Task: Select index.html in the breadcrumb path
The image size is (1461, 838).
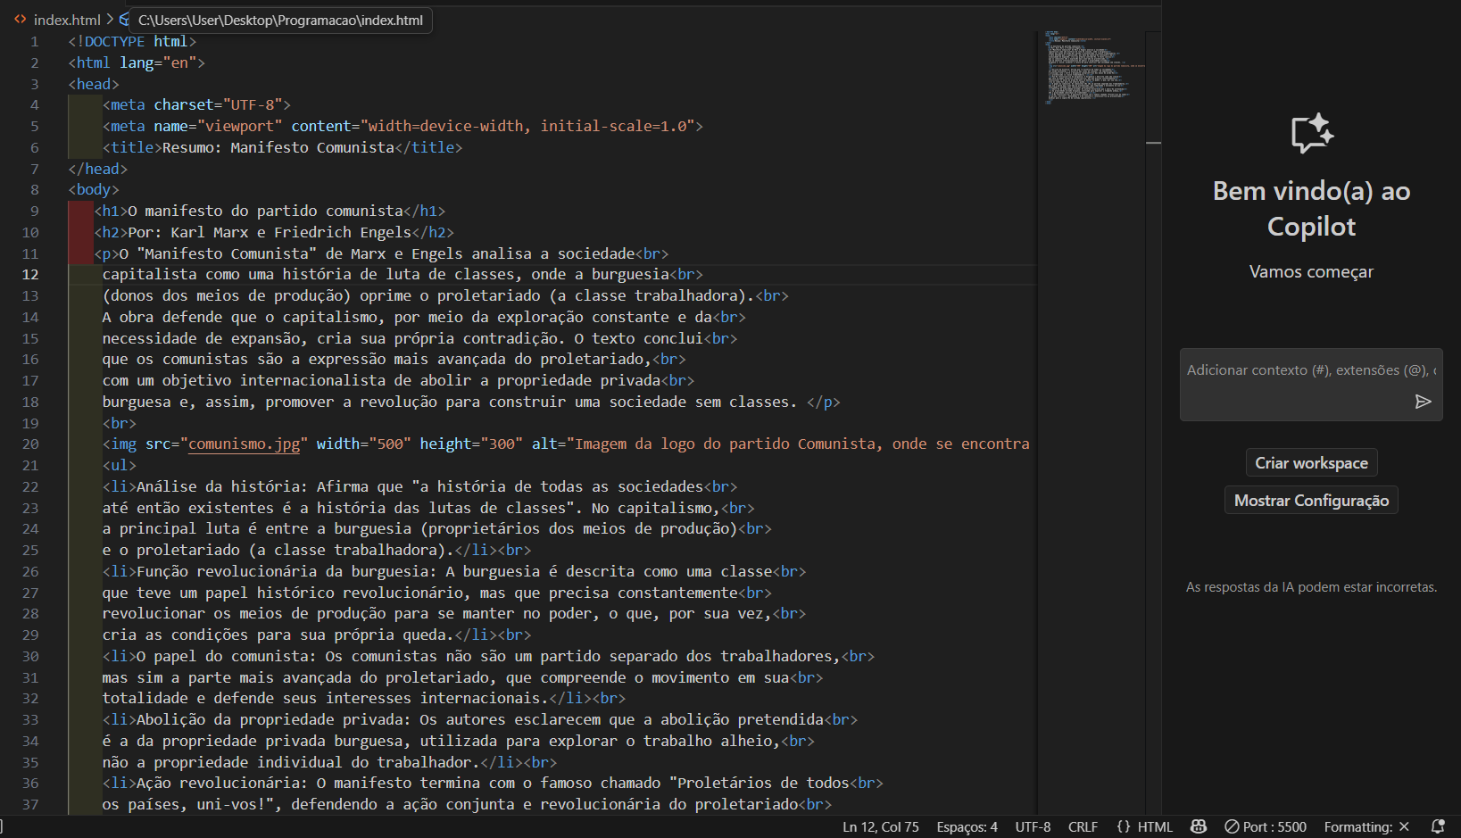Action: pos(67,20)
